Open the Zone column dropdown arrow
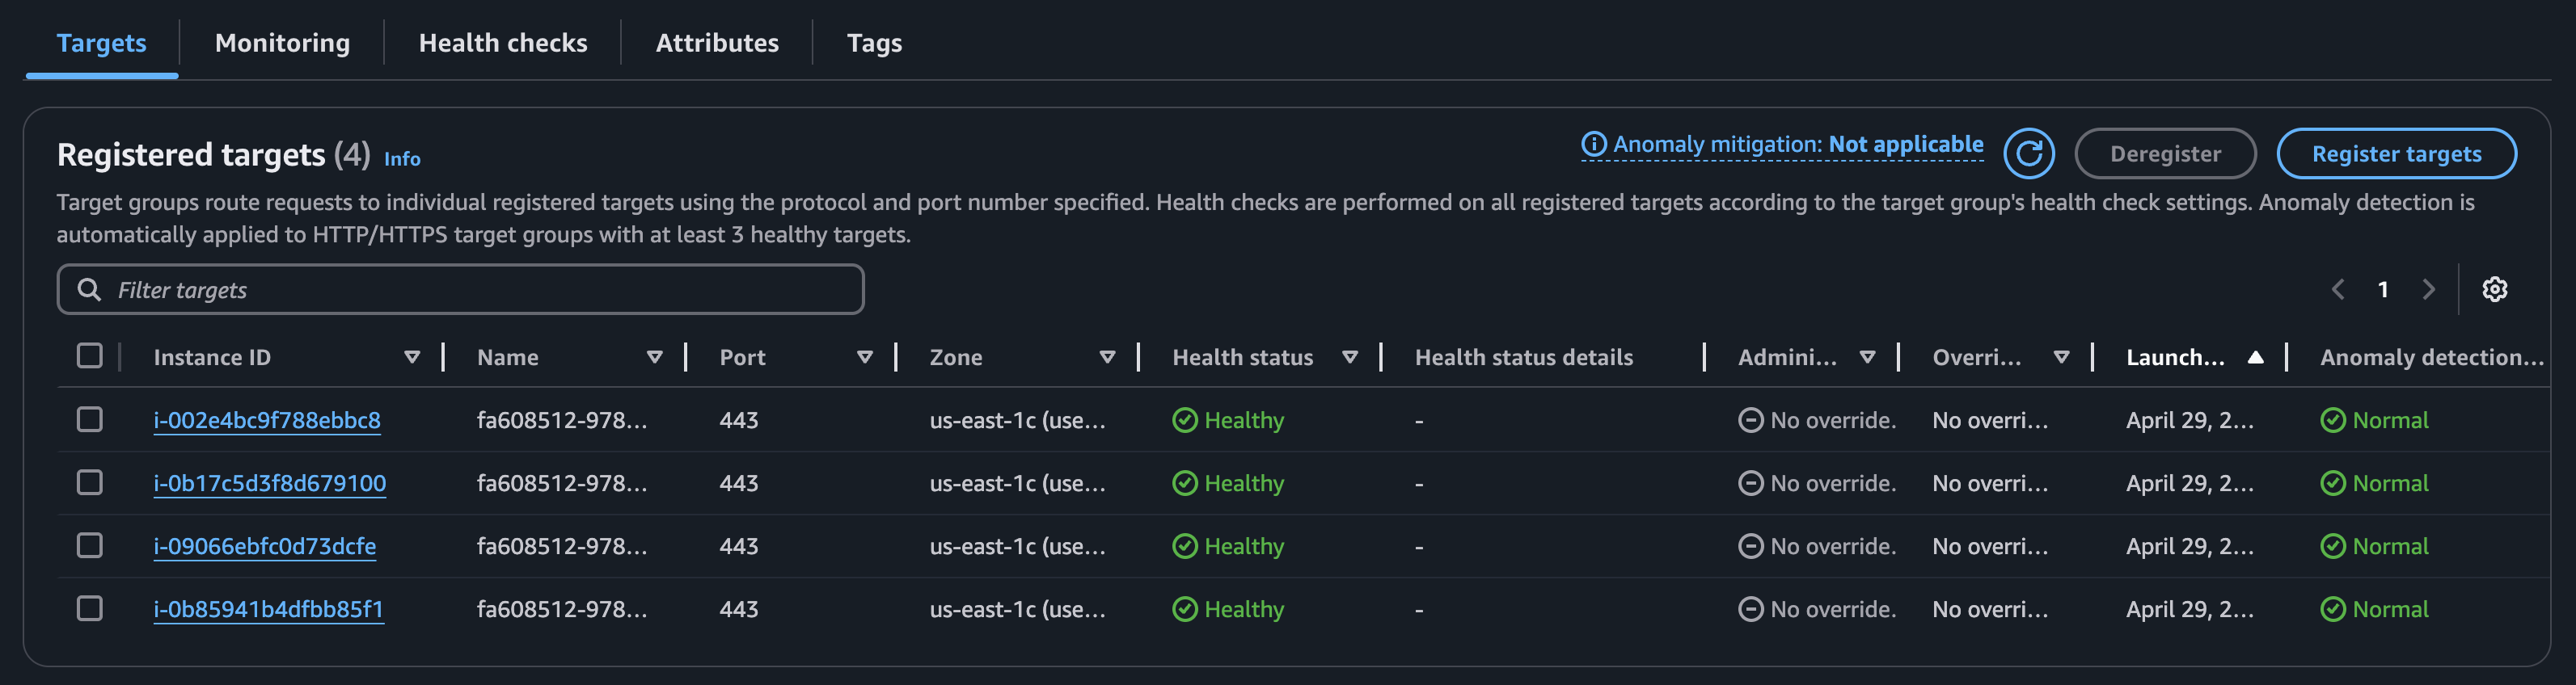The width and height of the screenshot is (2576, 685). tap(1106, 358)
